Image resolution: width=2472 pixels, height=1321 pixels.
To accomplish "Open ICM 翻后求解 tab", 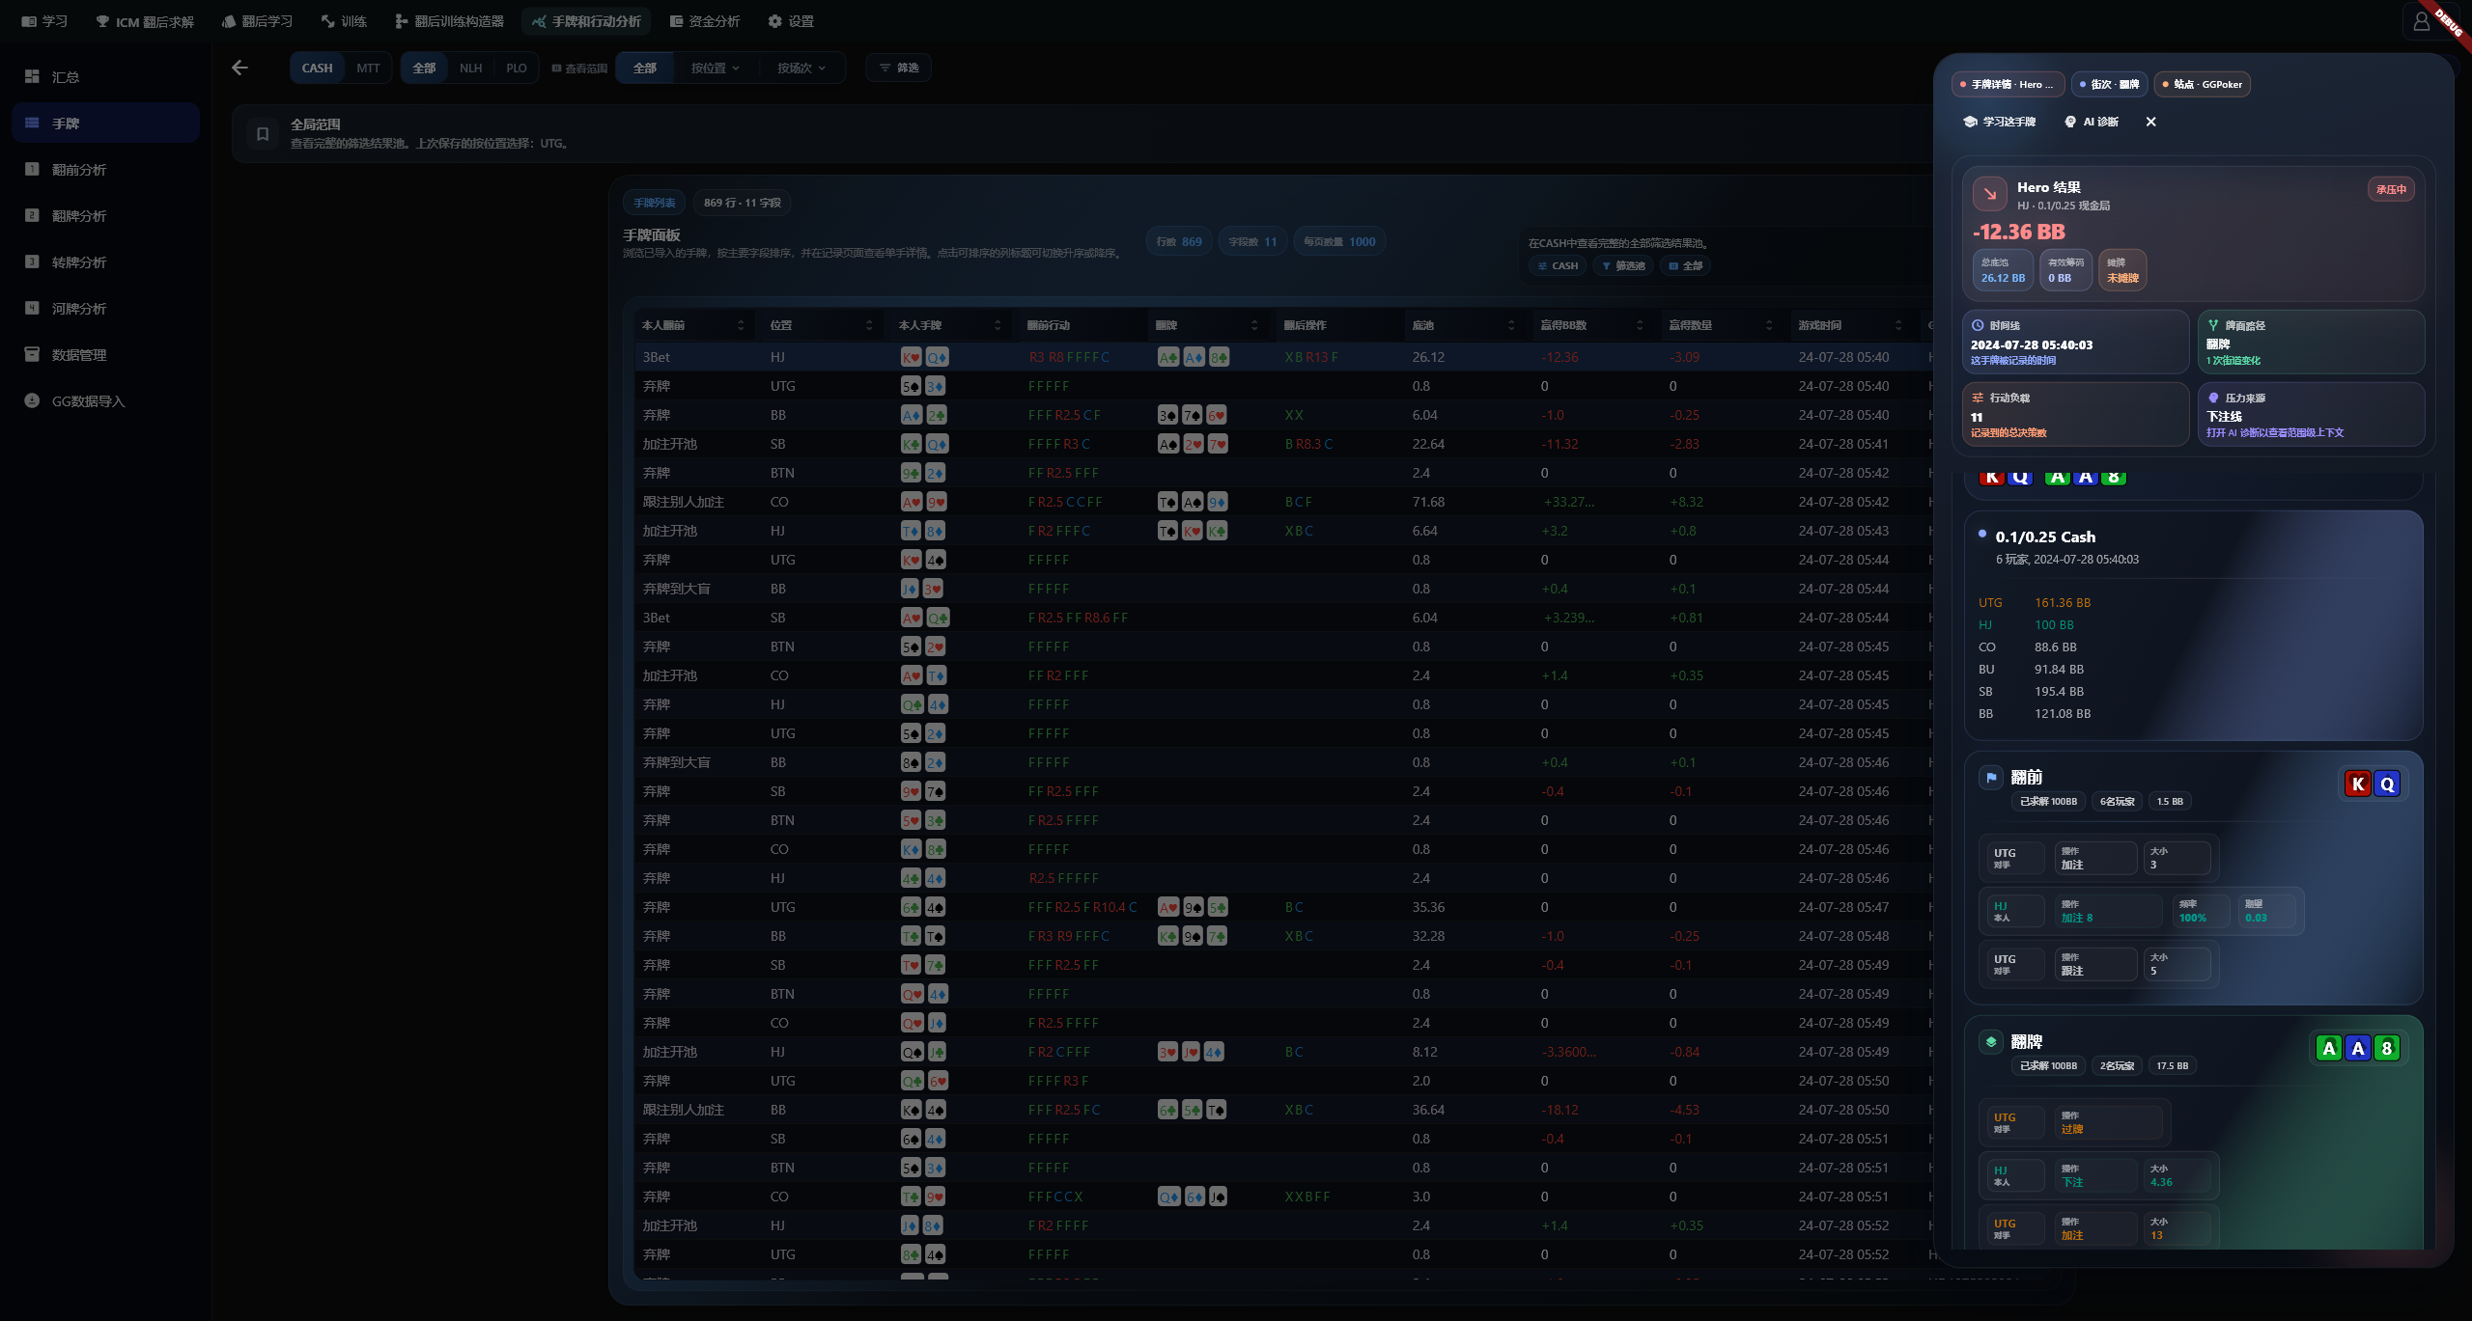I will [x=145, y=21].
